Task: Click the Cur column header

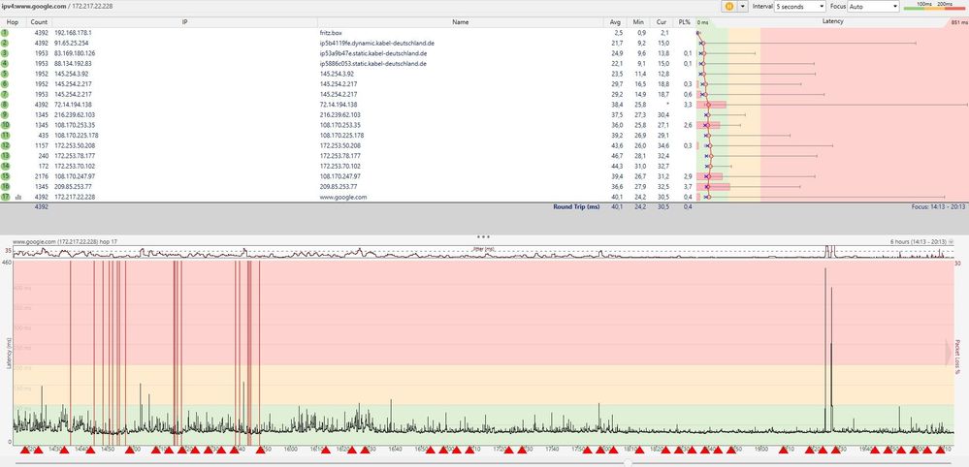Action: pos(662,21)
